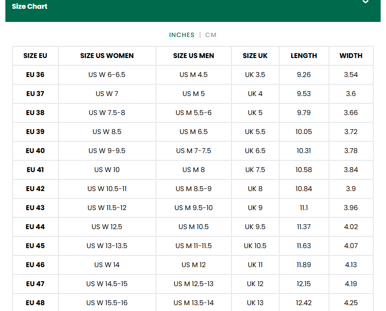Viewport: 386px width, 311px height.
Task: Click the US W 14.5-15 cell
Action: (x=107, y=284)
